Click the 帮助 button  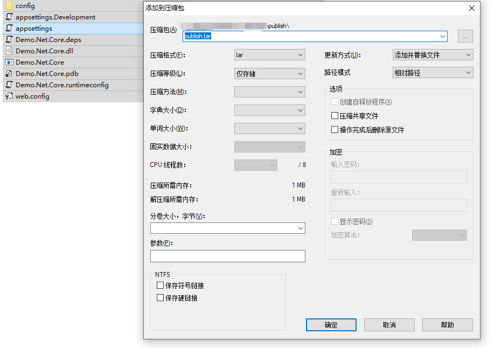(x=447, y=324)
